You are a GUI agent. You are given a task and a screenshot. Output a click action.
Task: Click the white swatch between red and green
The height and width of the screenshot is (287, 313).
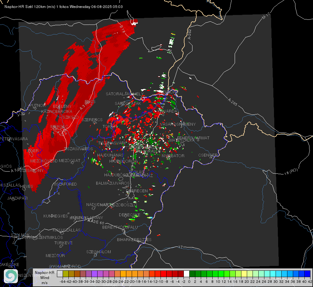186,274
